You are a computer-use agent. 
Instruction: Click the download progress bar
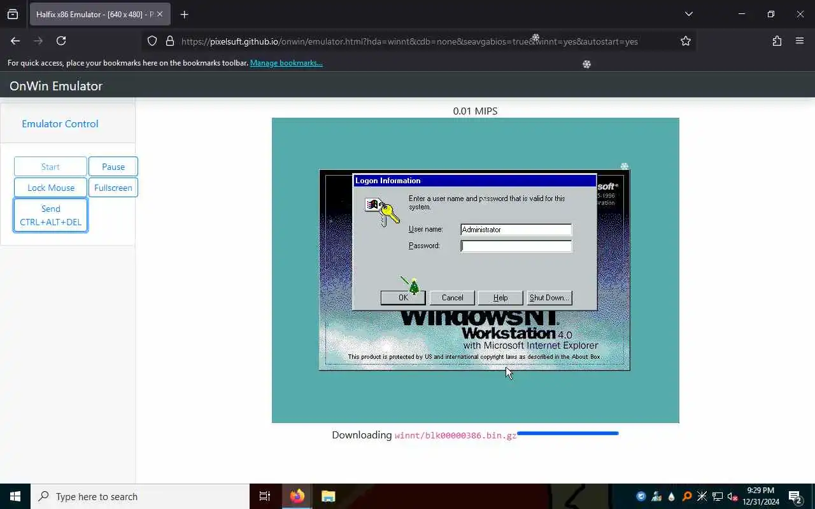[x=568, y=433]
